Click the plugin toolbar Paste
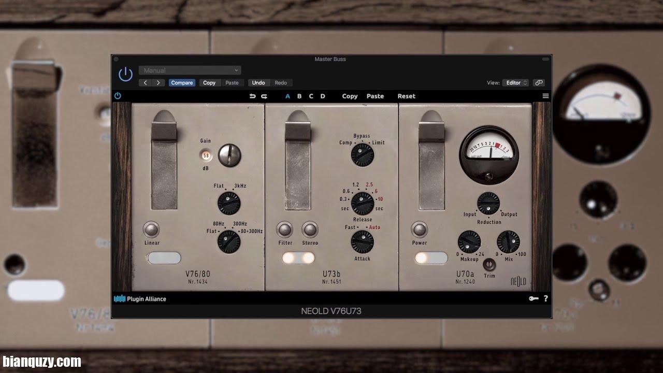Viewport: 663px width, 373px height. coord(375,96)
